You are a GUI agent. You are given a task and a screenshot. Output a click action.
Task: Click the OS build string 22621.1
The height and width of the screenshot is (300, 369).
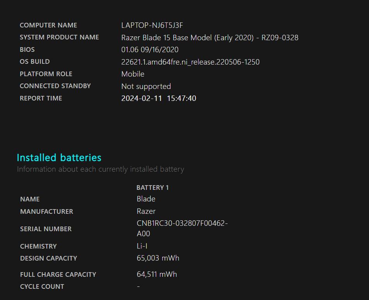coord(190,62)
